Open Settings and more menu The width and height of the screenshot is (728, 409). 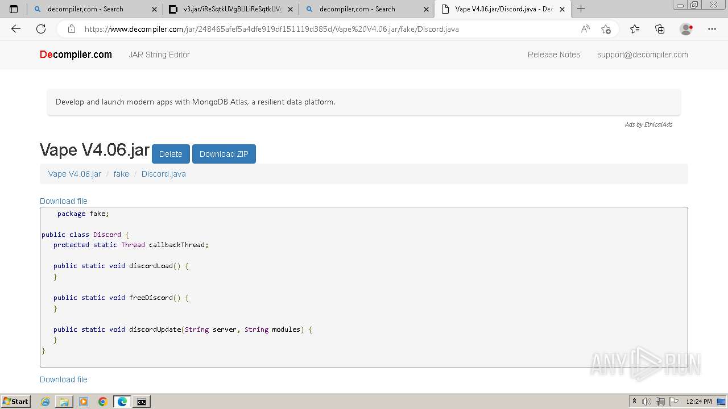point(712,29)
